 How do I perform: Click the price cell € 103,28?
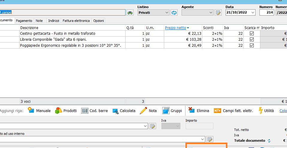coord(183,39)
